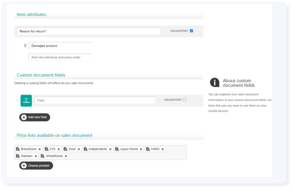Viewport: 293px width, 190px height.
Task: Click the Liquor World pricelist icon
Action: [x=117, y=149]
